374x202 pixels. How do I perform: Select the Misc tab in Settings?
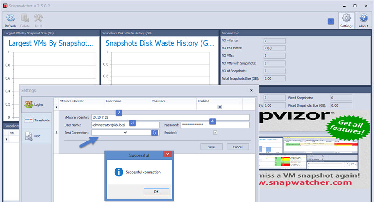pos(37,136)
